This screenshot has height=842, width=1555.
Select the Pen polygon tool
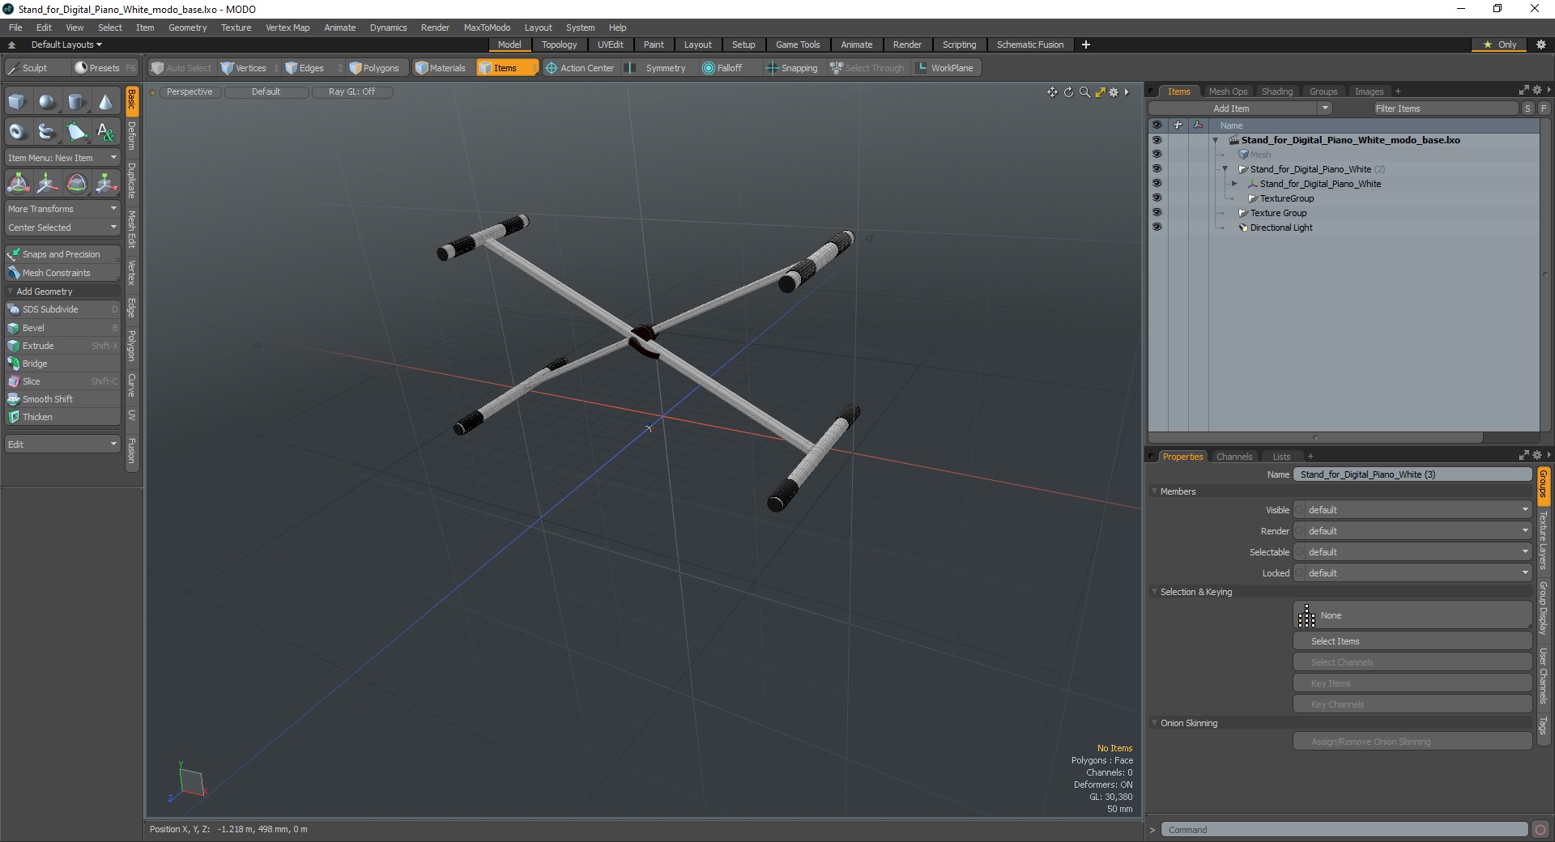coord(76,131)
